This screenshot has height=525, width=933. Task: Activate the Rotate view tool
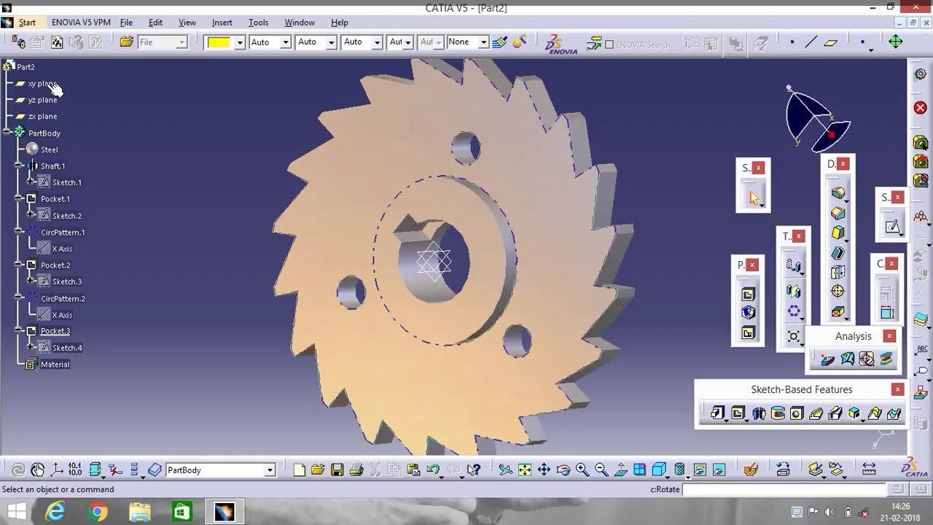[563, 470]
